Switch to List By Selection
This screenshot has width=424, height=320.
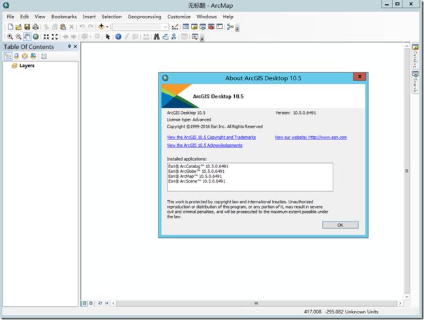33,56
